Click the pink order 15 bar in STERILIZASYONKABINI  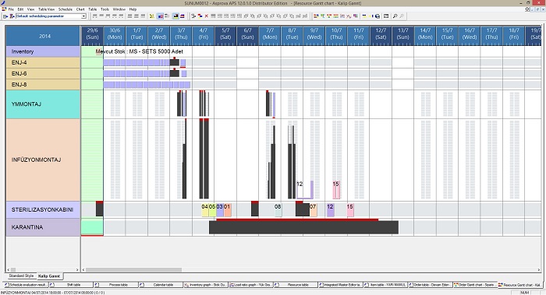click(x=350, y=210)
